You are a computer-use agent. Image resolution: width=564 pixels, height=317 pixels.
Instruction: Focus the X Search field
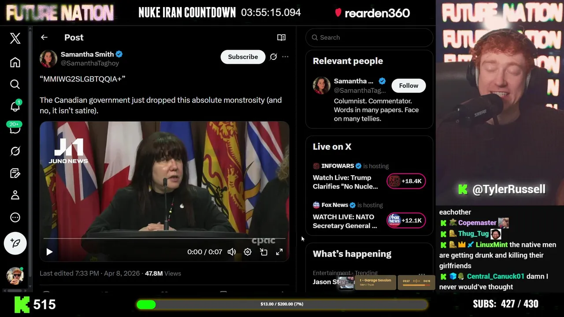[x=369, y=37]
